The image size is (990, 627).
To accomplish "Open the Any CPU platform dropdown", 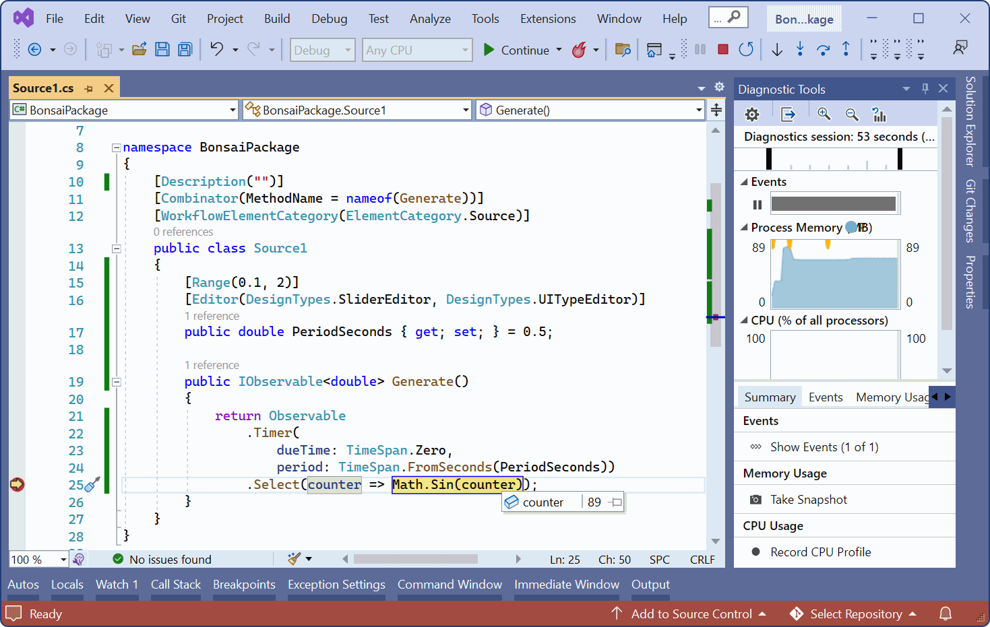I will pyautogui.click(x=417, y=50).
